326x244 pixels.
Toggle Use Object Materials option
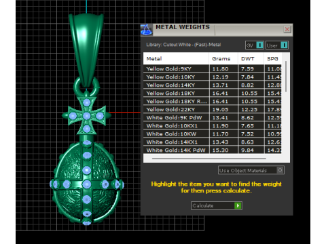[251, 170]
